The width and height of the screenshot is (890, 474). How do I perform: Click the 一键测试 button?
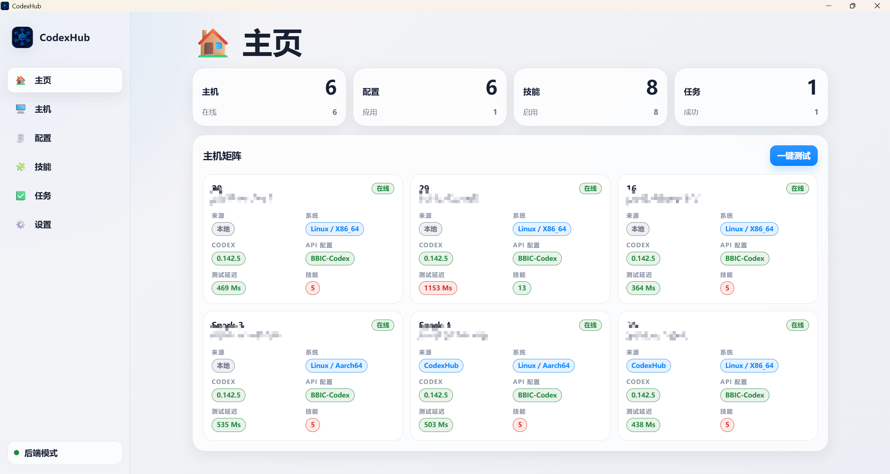pyautogui.click(x=794, y=156)
